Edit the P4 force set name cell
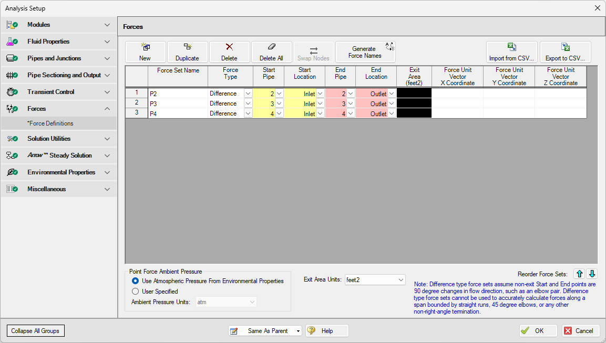This screenshot has width=606, height=343. pos(178,113)
